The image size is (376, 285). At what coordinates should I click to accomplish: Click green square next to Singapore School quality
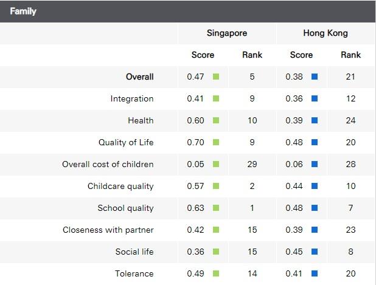pyautogui.click(x=215, y=208)
